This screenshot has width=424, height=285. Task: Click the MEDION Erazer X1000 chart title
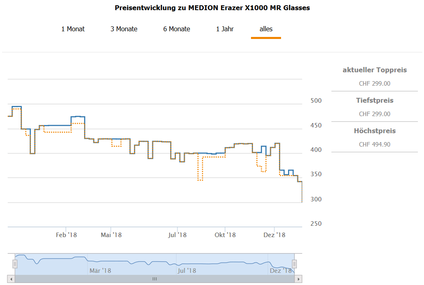212,8
